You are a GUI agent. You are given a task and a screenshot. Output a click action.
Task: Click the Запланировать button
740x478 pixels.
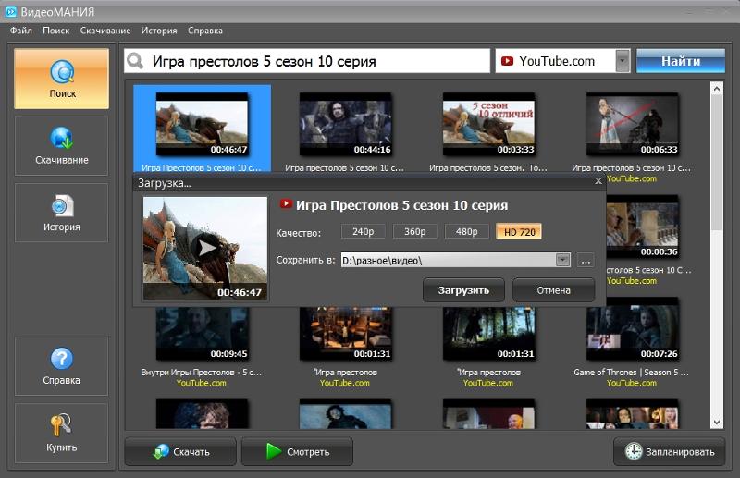click(x=669, y=451)
